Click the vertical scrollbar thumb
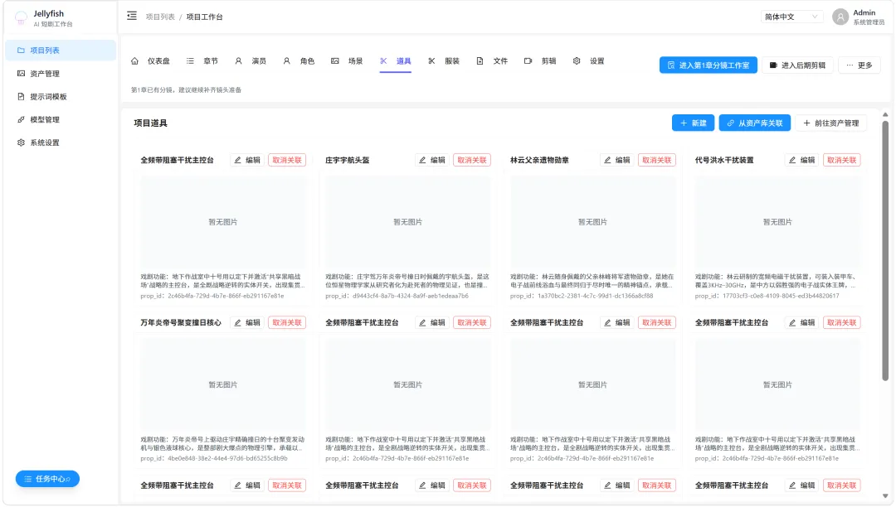The width and height of the screenshot is (896, 507). [x=885, y=250]
